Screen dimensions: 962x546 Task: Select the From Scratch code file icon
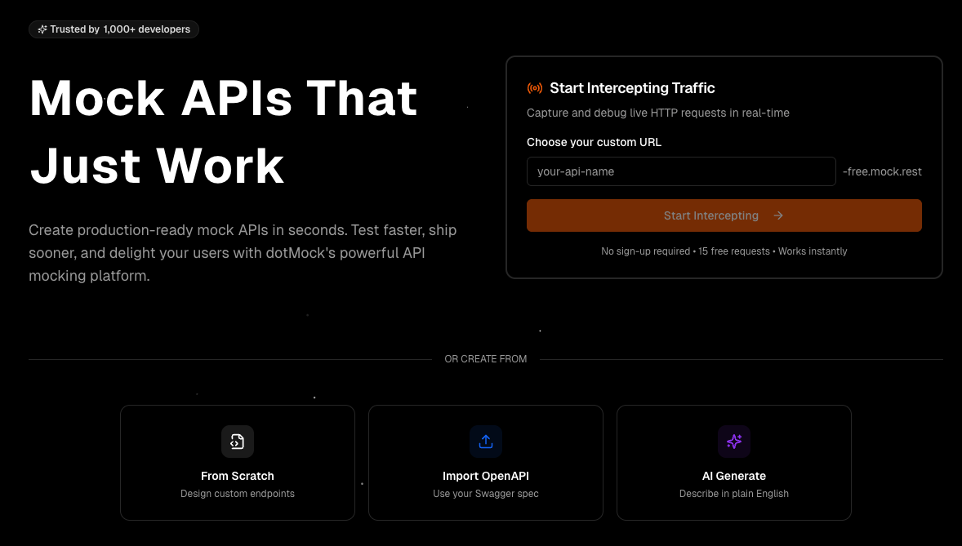(238, 442)
